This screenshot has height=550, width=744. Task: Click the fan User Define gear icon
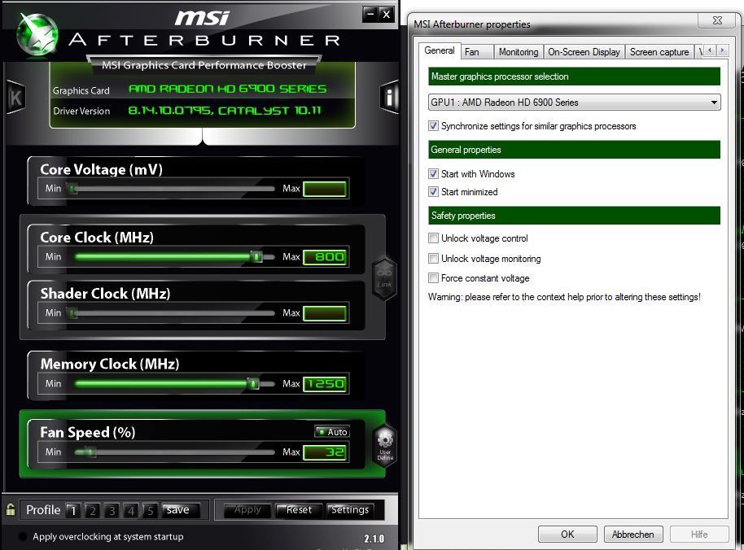pyautogui.click(x=385, y=446)
